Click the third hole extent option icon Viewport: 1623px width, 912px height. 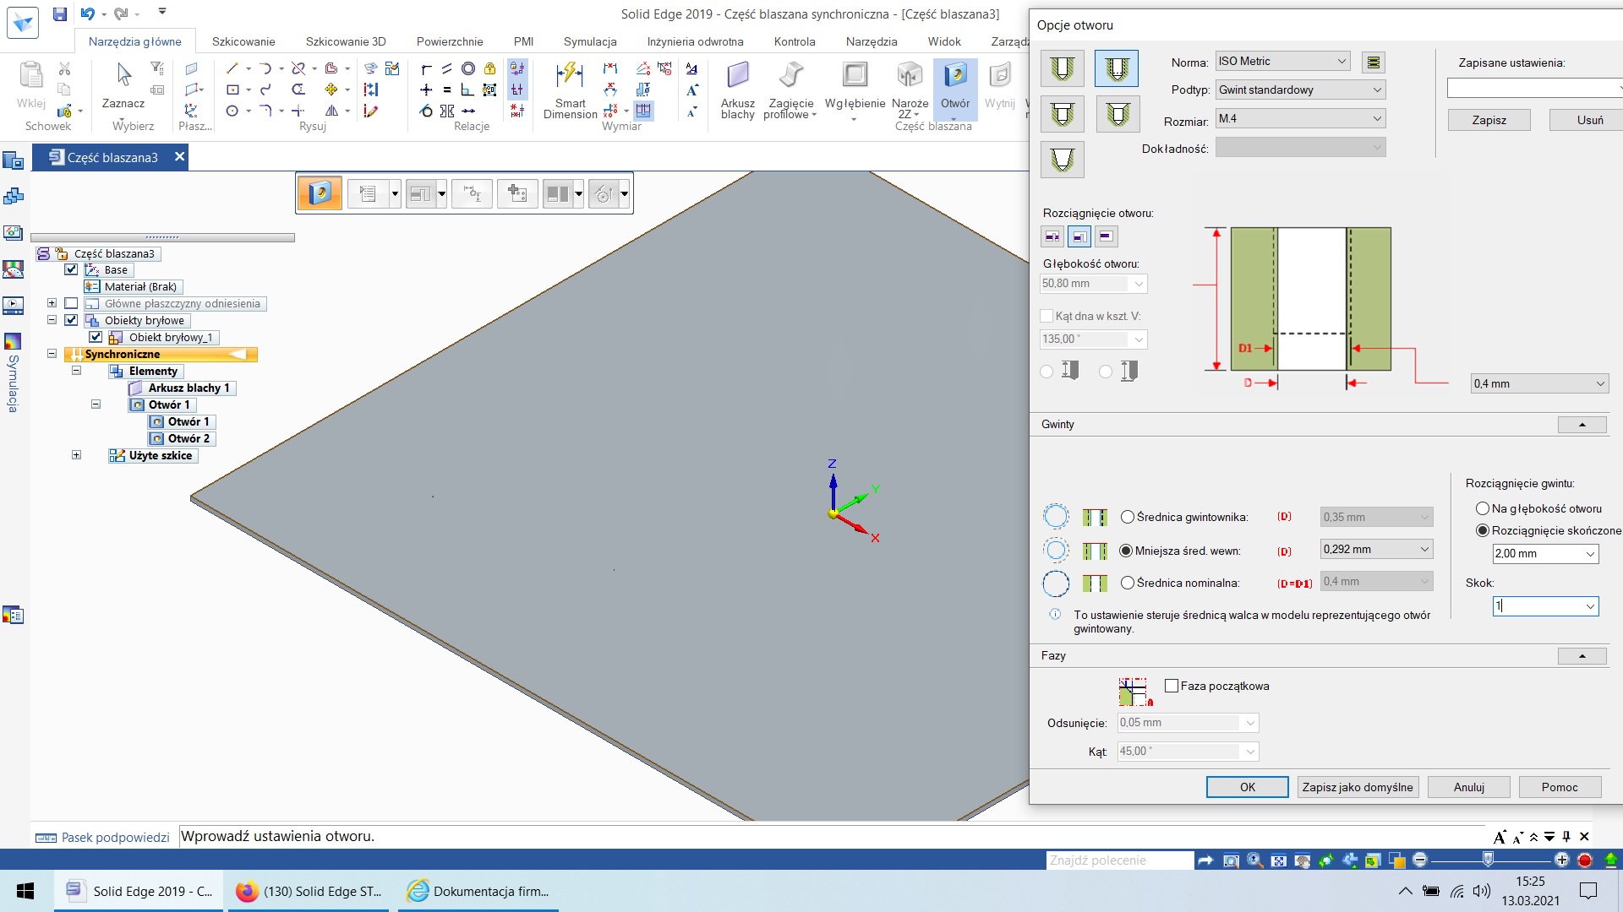pos(1106,236)
